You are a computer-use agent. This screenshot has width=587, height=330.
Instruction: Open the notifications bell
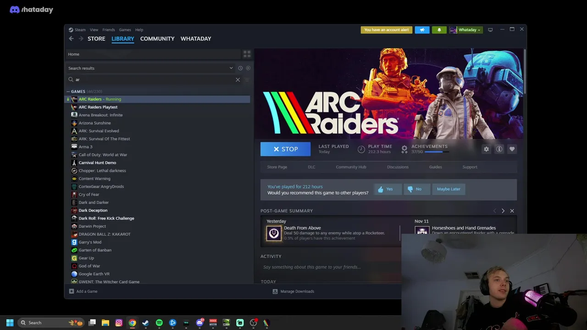coord(439,30)
